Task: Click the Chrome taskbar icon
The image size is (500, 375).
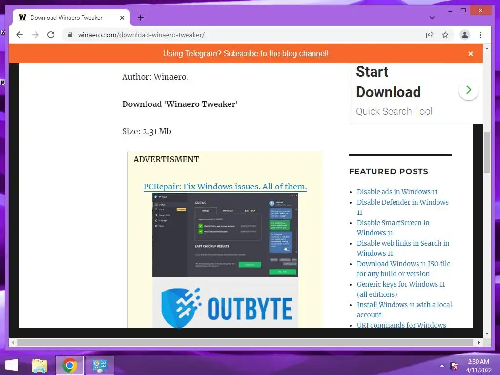Action: point(69,365)
